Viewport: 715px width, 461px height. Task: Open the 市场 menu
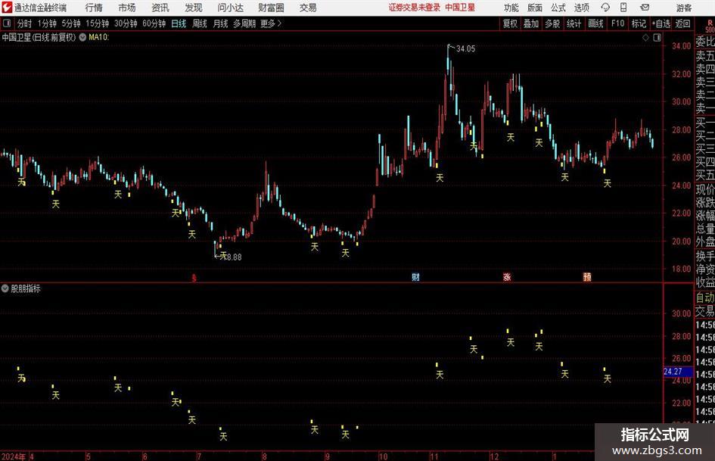pyautogui.click(x=127, y=8)
